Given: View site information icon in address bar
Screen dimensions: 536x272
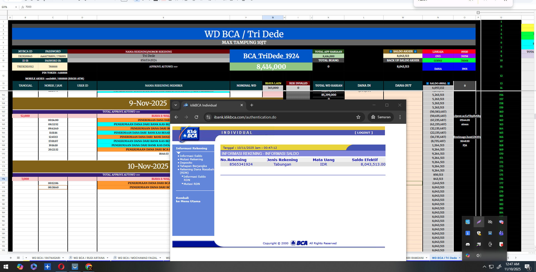Looking at the screenshot, I should coord(208,117).
